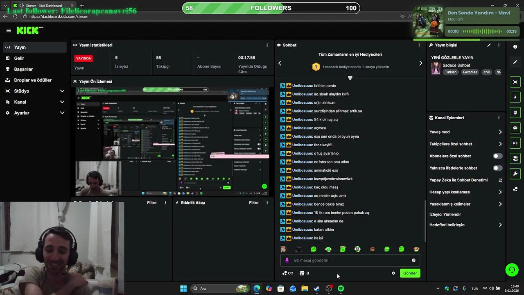Collapse the gift leaderboard with lines arrow
Image resolution: width=524 pixels, height=295 pixels.
pos(350,78)
